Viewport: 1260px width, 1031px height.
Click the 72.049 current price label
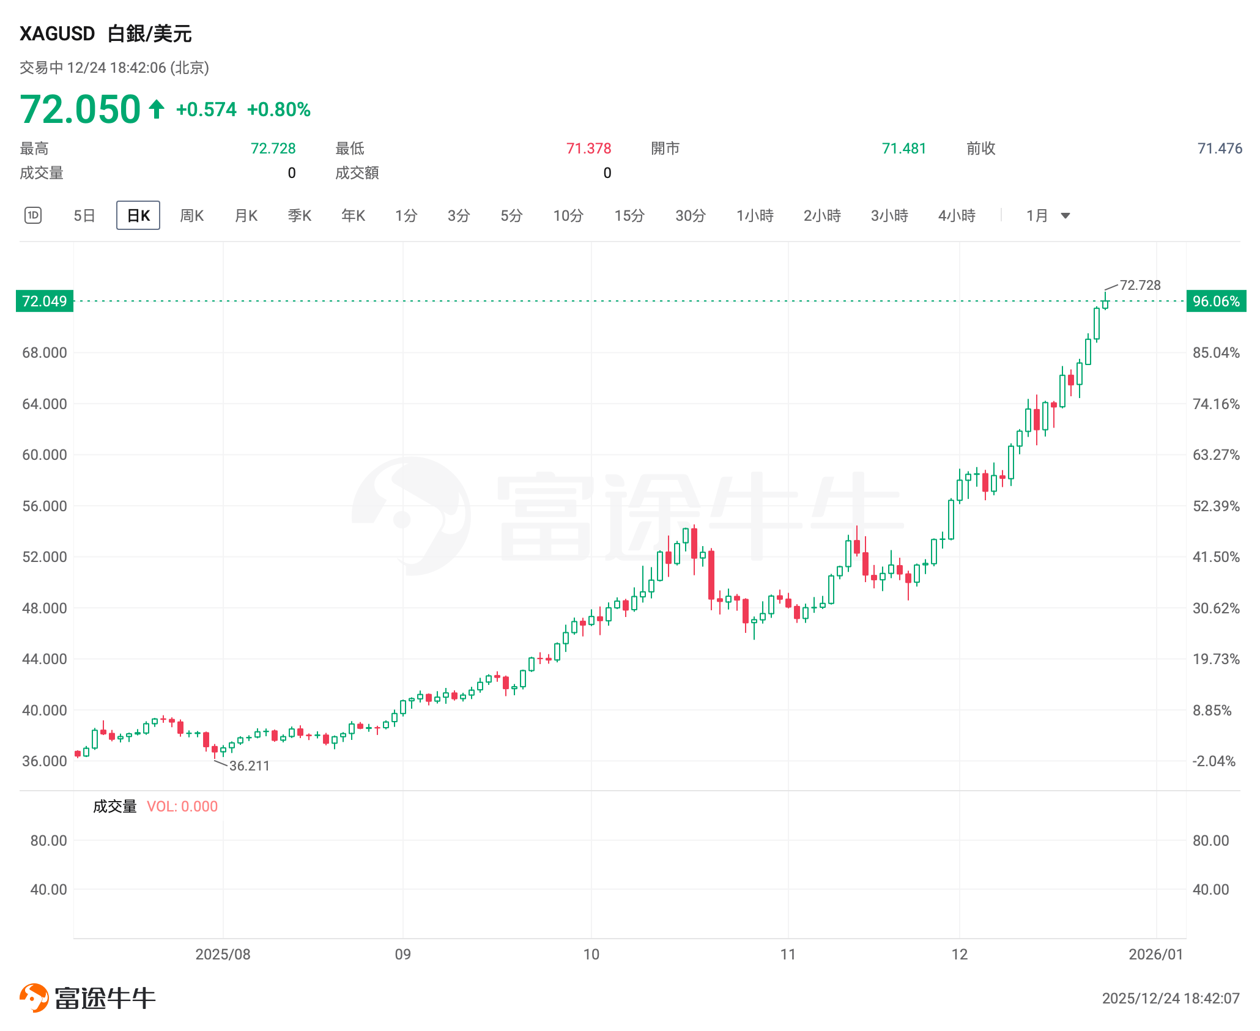pyautogui.click(x=45, y=301)
